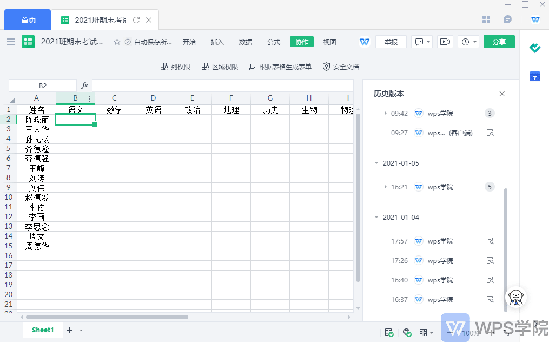Screen dimensions: 549x342
Task: Open the 公式 menu tab
Action: (x=274, y=42)
